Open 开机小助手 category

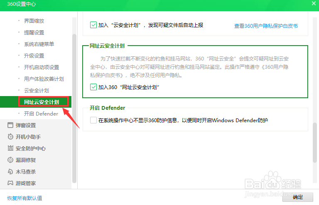coord(28,137)
